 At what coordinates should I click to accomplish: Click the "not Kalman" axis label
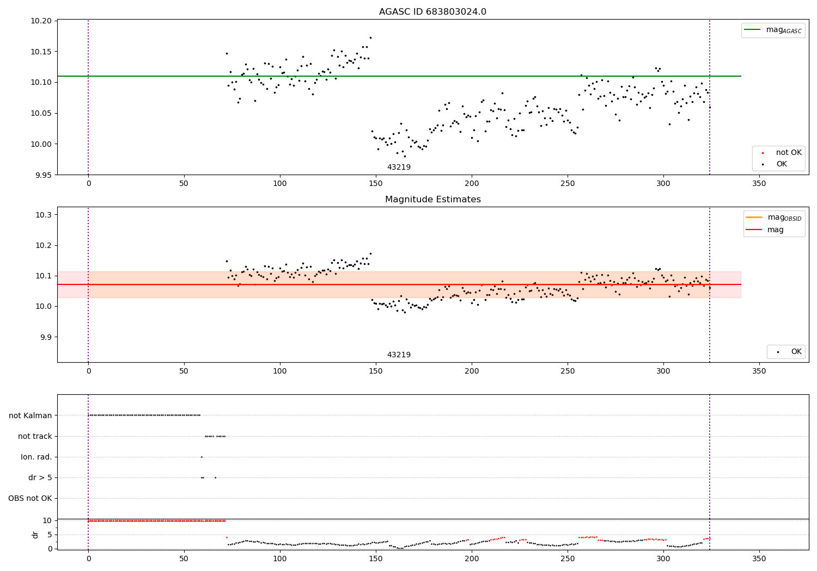click(x=31, y=415)
